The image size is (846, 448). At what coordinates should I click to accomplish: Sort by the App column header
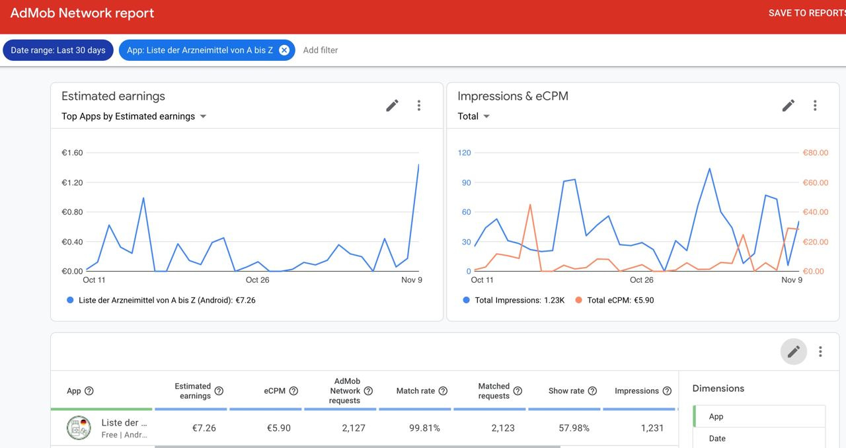74,391
